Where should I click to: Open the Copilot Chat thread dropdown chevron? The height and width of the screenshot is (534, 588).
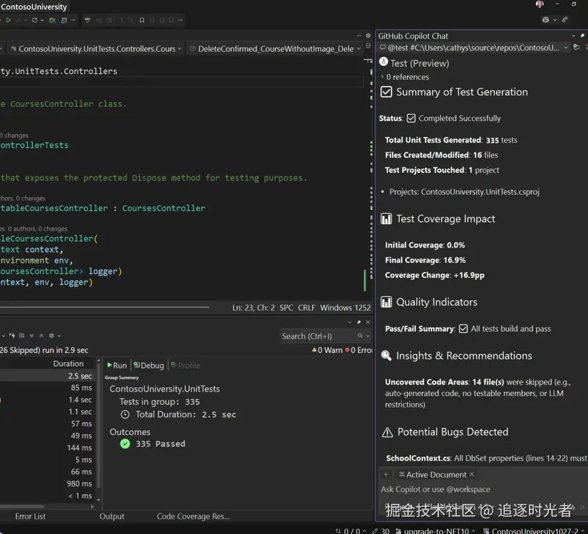pyautogui.click(x=566, y=48)
